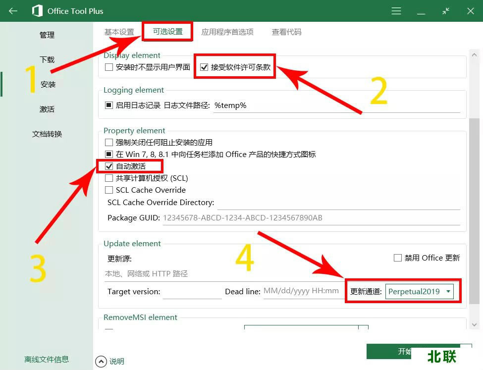Image resolution: width=483 pixels, height=370 pixels.
Task: Click the vertical scrollbar thumb
Action: pyautogui.click(x=475, y=208)
